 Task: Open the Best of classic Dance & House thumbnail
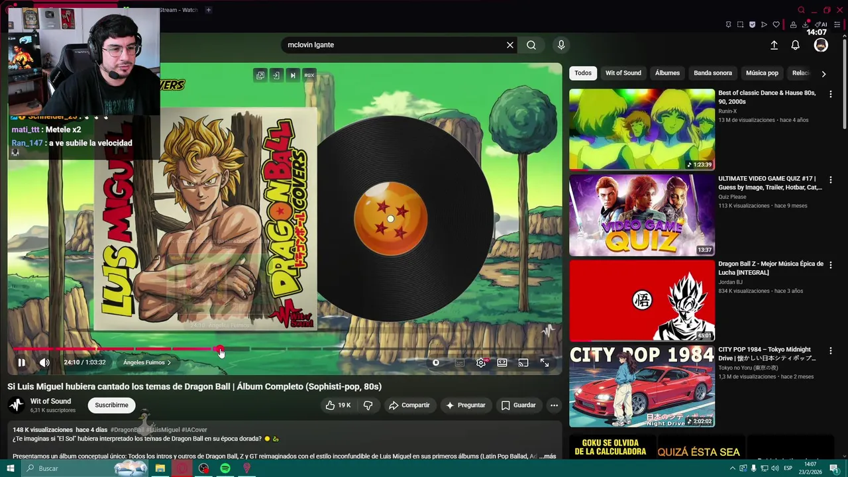(642, 129)
